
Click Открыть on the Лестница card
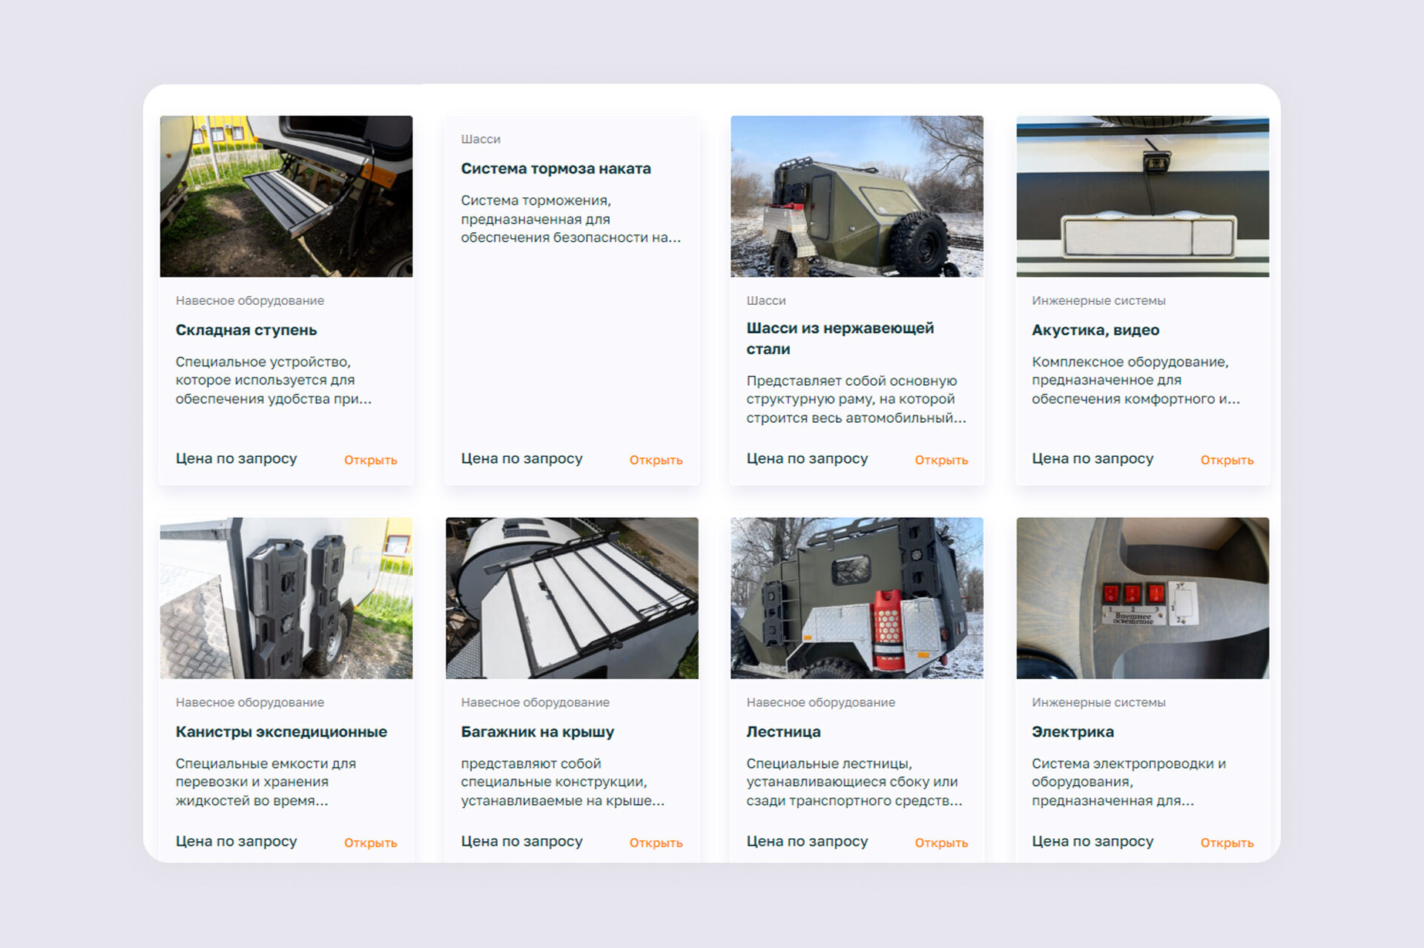[941, 843]
